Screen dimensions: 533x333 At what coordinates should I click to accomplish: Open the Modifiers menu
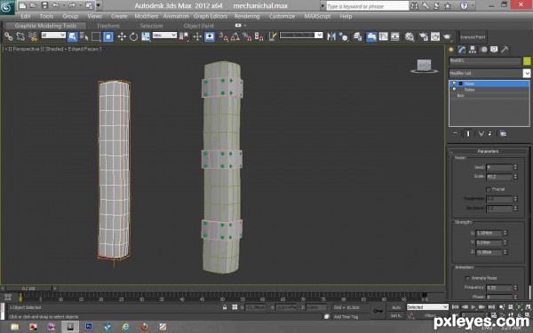[147, 16]
